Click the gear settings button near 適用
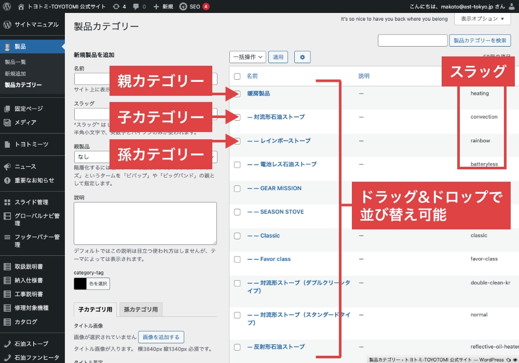The width and height of the screenshot is (519, 363). (302, 57)
